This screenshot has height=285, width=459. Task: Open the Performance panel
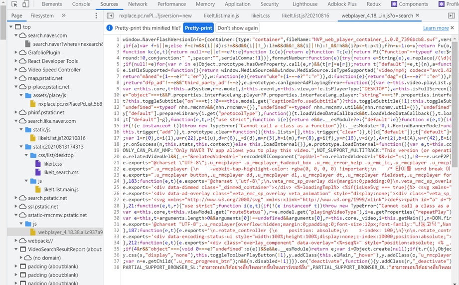(171, 4)
